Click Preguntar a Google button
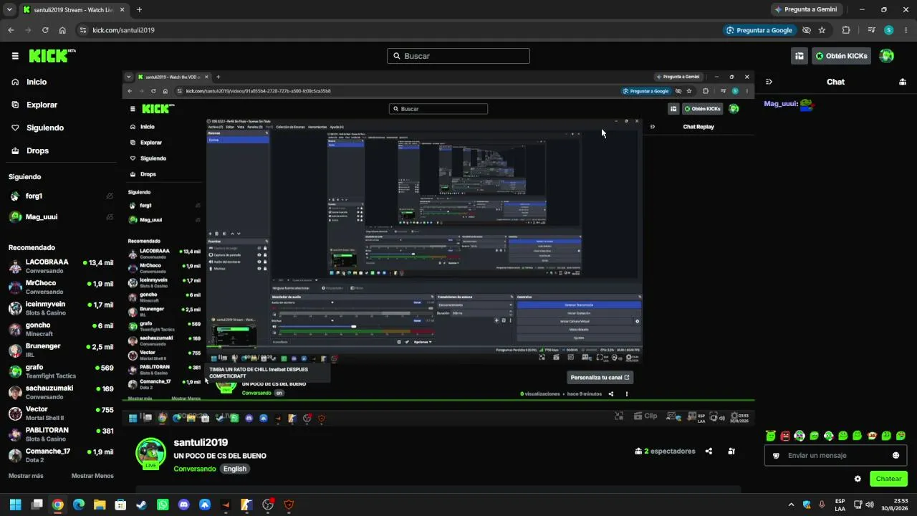917x516 pixels. tap(759, 30)
